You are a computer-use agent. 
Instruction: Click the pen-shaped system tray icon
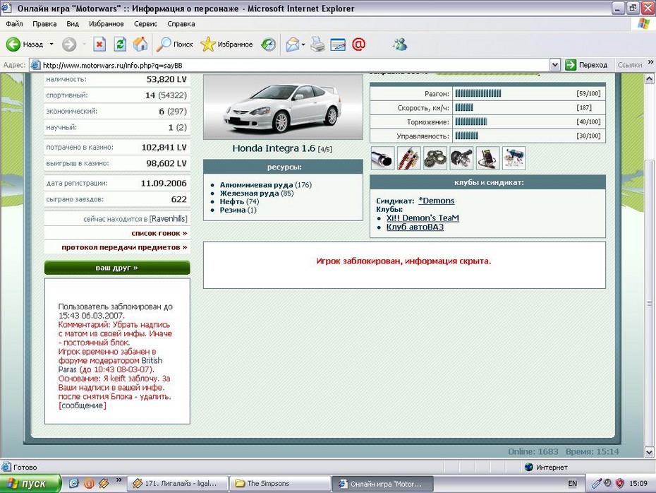click(597, 483)
